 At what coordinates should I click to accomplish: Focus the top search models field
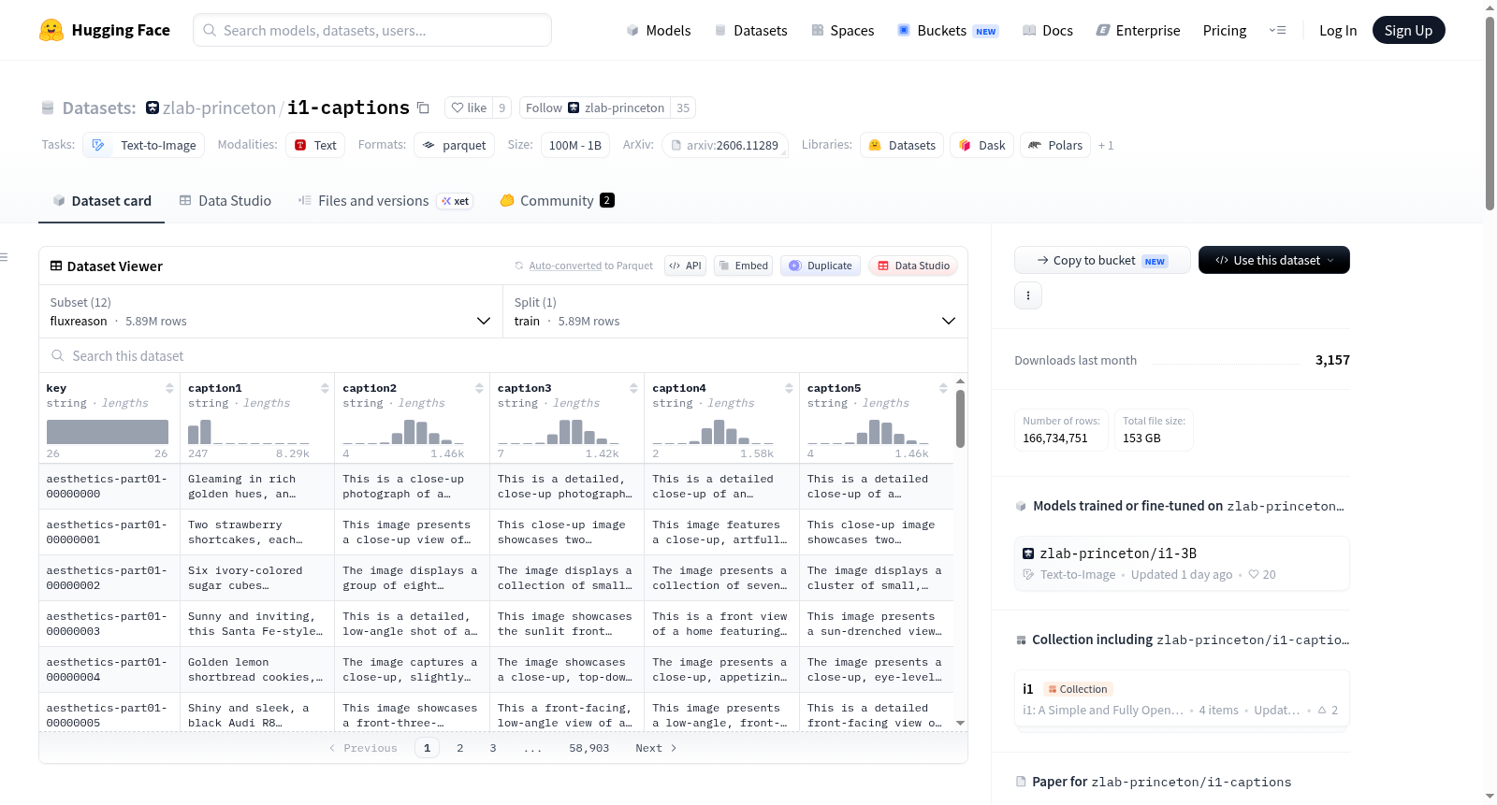coord(372,30)
